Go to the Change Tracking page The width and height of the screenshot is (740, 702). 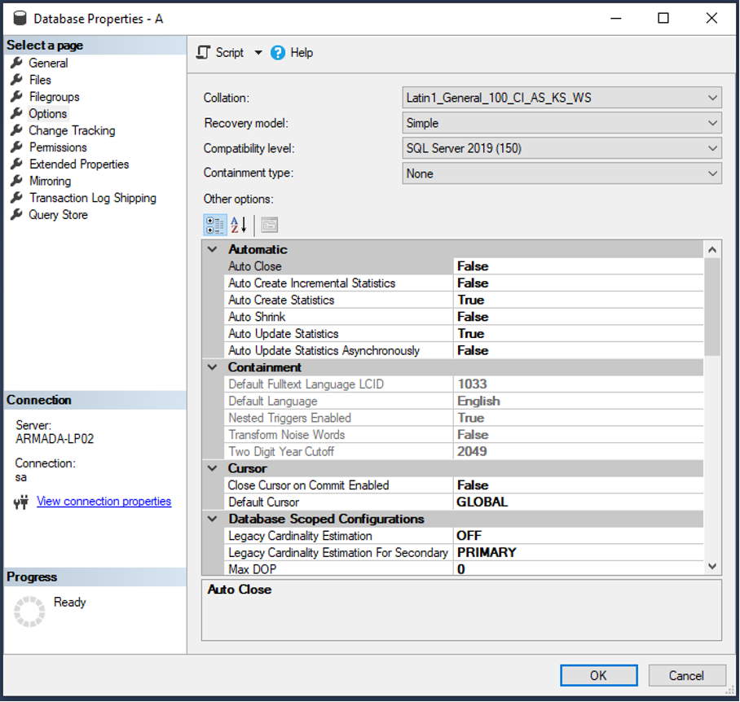tap(72, 130)
